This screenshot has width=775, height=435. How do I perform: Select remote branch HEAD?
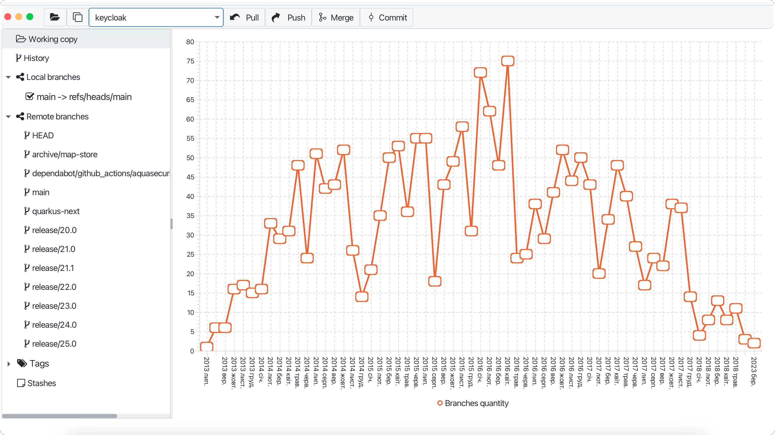pos(43,136)
